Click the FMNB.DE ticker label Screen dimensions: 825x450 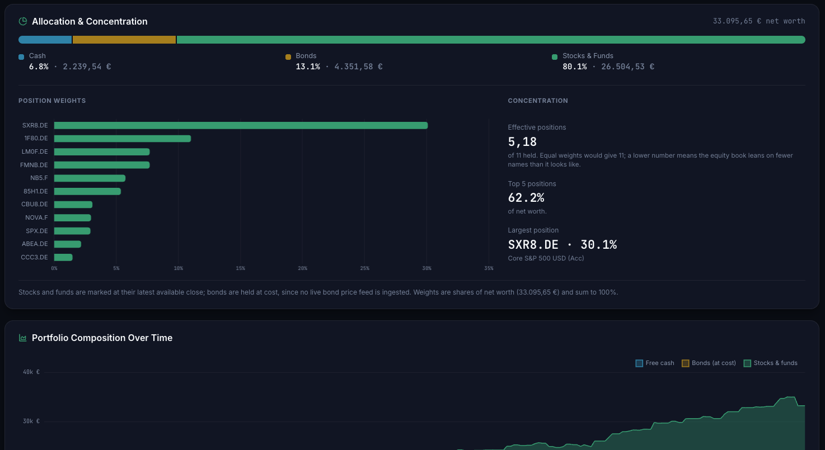tap(34, 165)
